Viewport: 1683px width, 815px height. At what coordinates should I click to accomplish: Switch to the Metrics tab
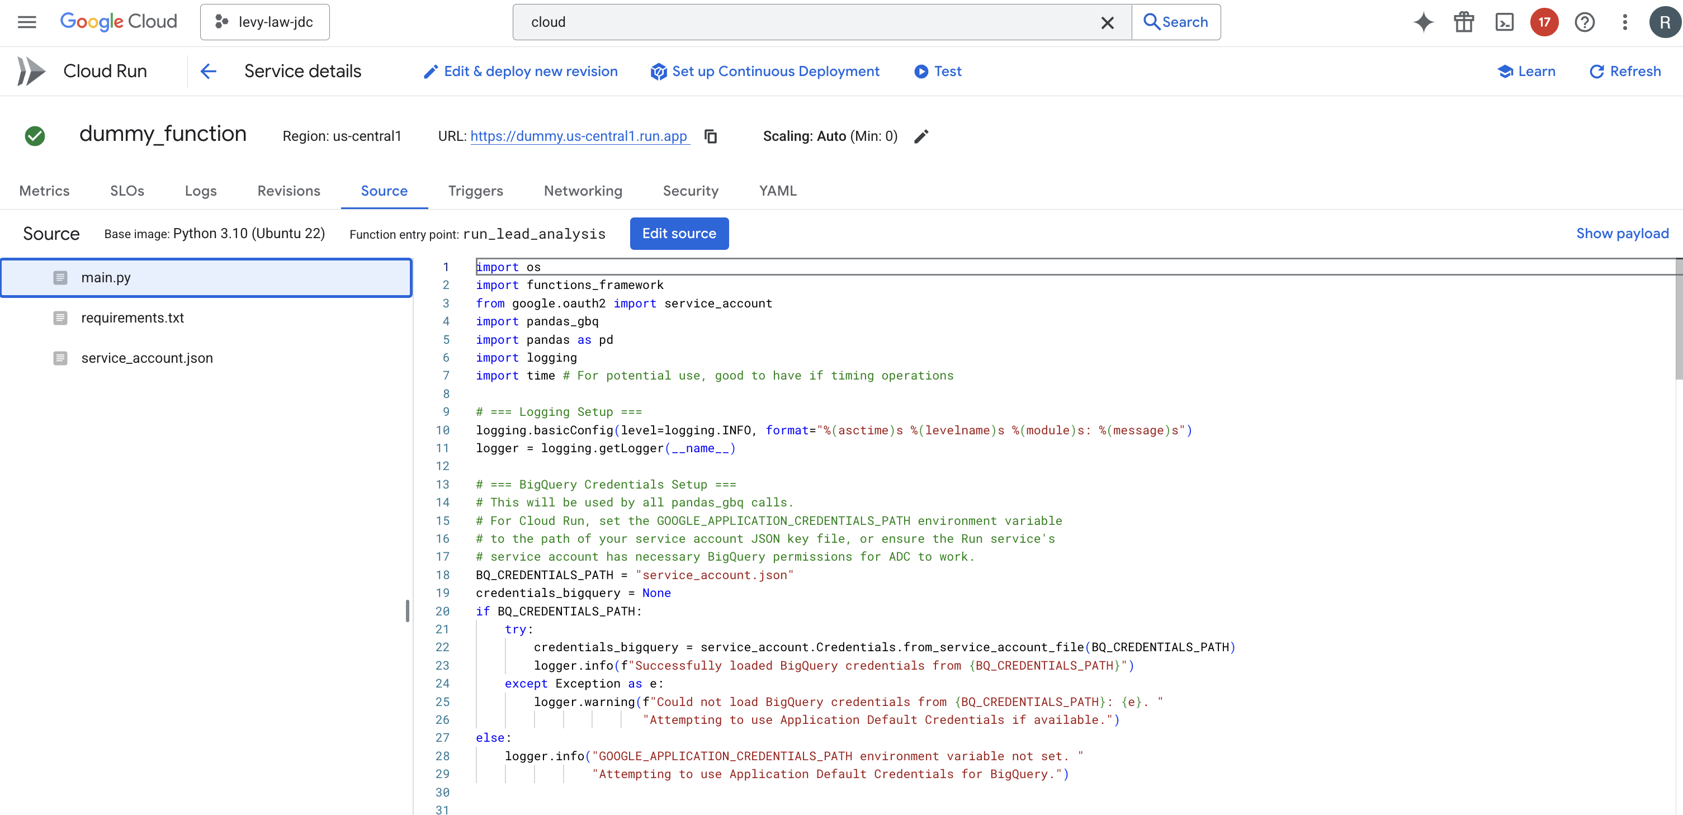tap(44, 191)
